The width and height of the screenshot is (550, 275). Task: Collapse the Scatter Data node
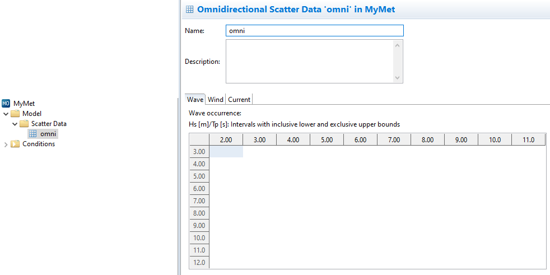[15, 124]
